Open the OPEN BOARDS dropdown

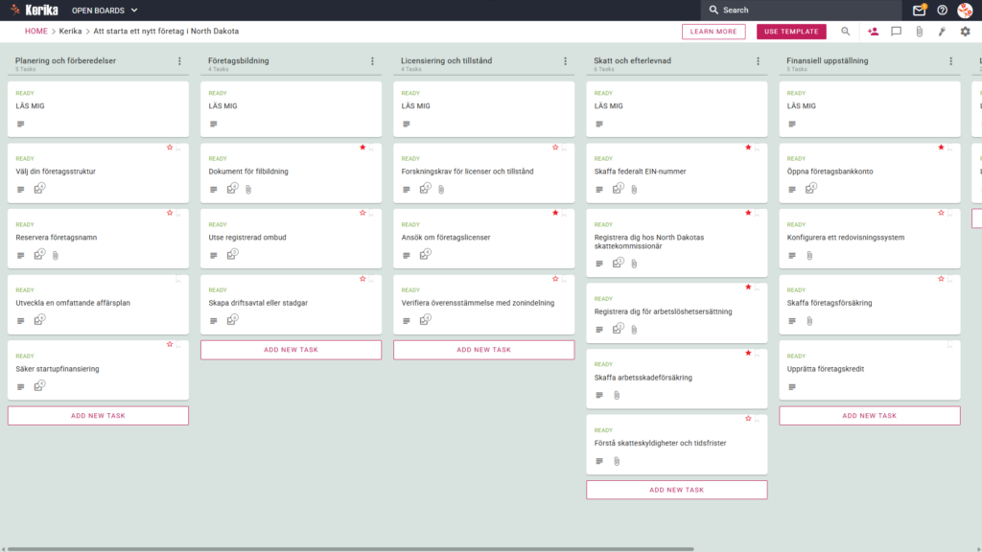coord(105,11)
